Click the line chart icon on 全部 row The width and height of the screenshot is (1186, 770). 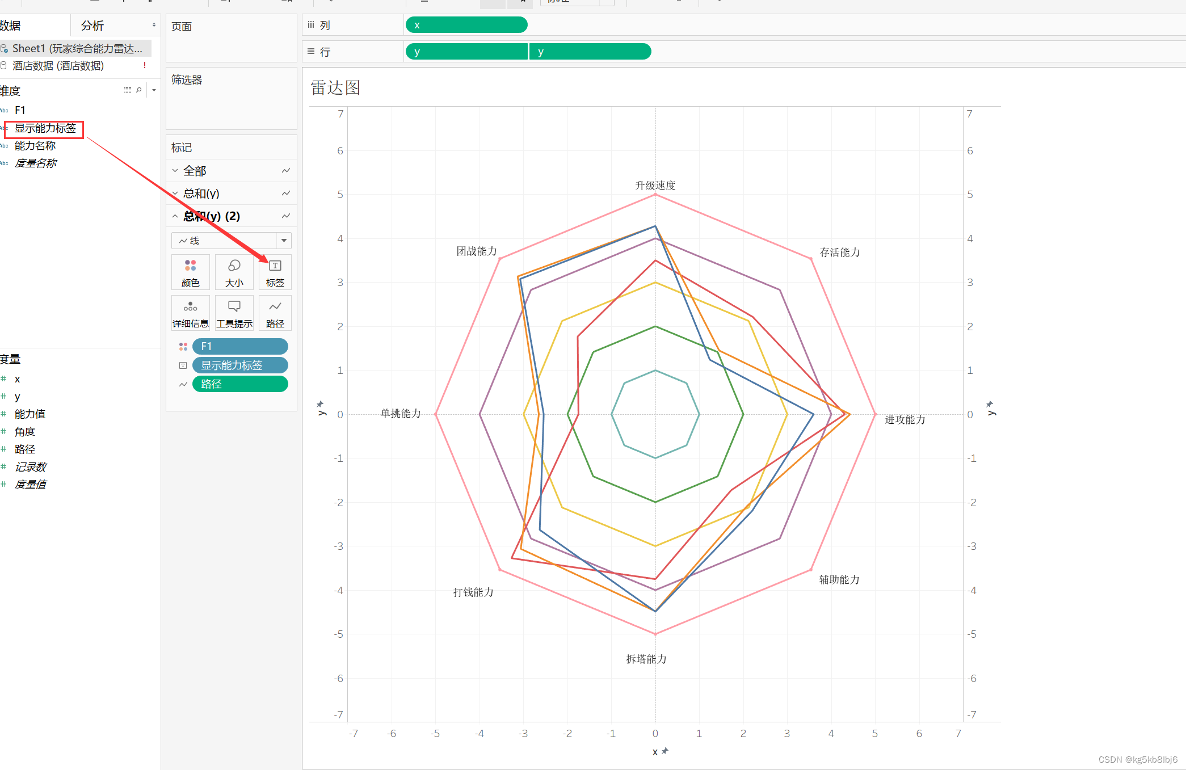[x=286, y=170]
